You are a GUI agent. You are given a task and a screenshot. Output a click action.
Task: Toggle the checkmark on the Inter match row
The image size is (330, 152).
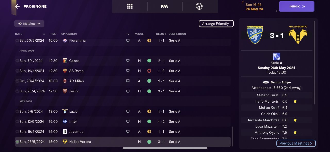click(17, 122)
